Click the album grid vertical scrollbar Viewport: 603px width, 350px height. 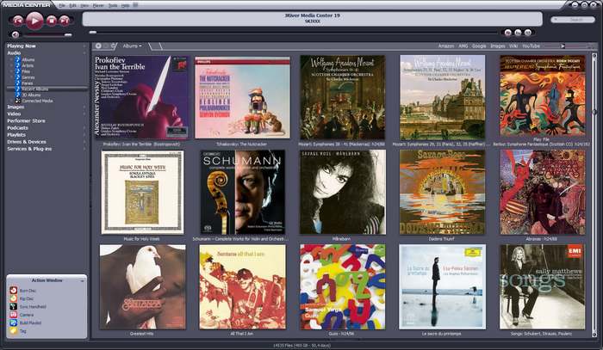[594, 193]
